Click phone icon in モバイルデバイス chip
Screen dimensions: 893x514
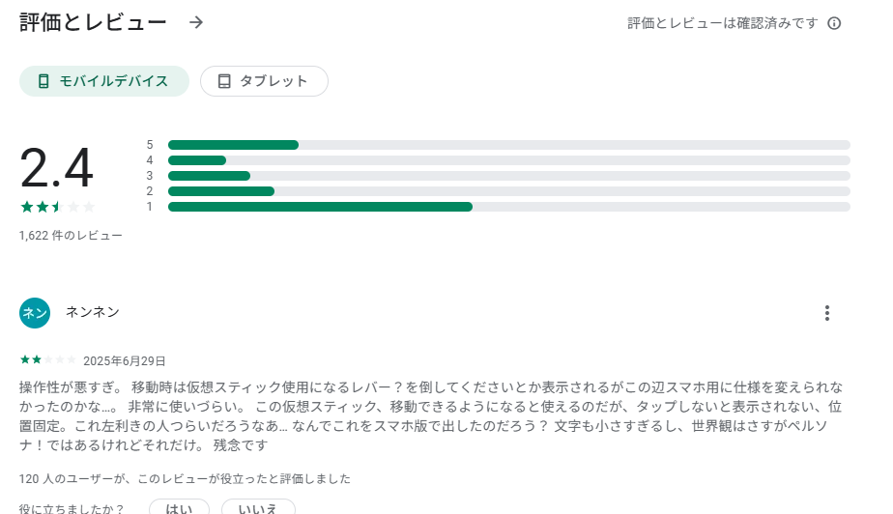(43, 81)
